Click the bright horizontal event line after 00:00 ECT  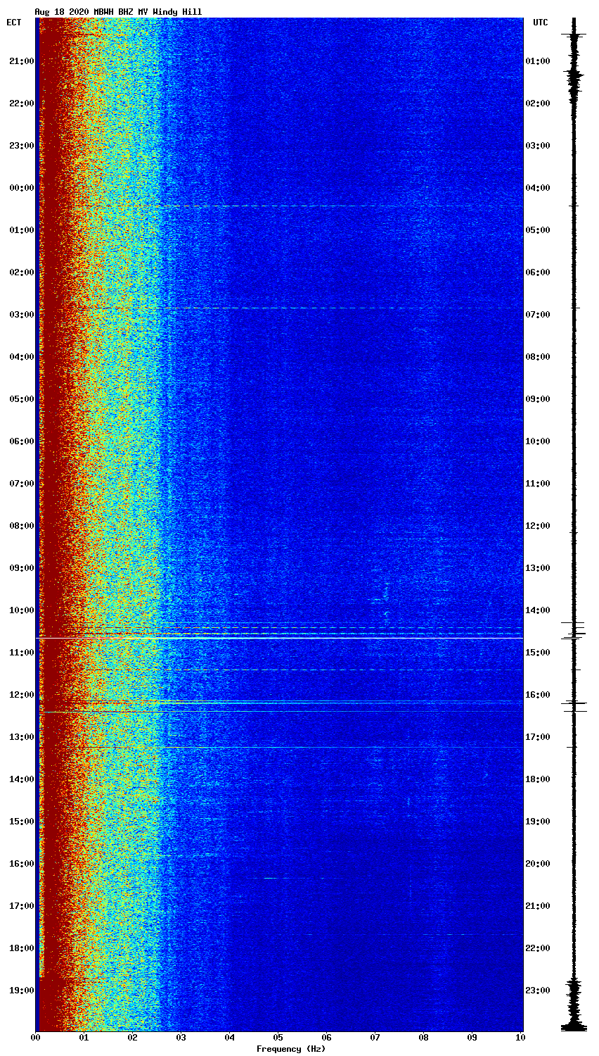[279, 206]
